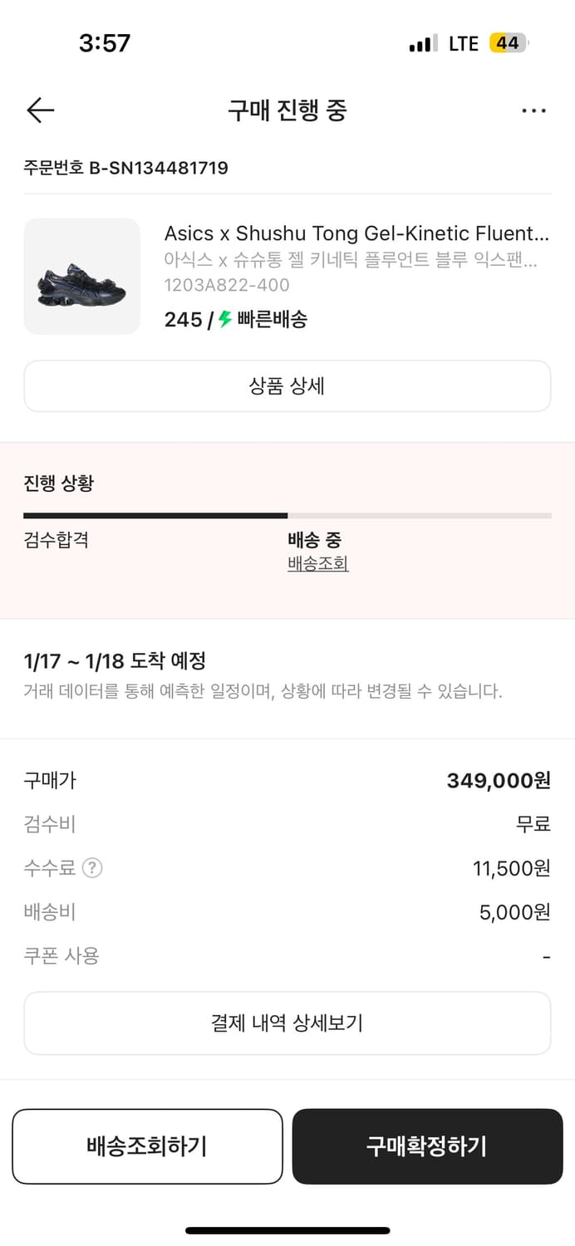575x1246 pixels.
Task: Open 상품 상세 product details
Action: click(287, 386)
